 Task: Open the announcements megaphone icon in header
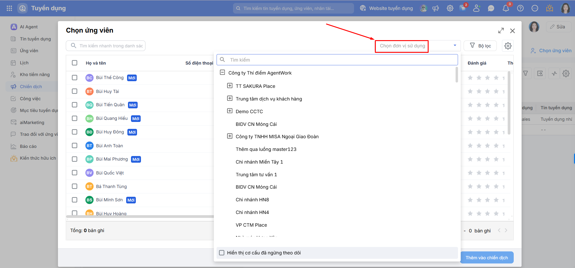point(436,8)
